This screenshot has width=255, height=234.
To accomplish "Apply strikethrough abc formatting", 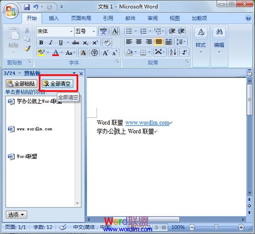I will (x=76, y=43).
